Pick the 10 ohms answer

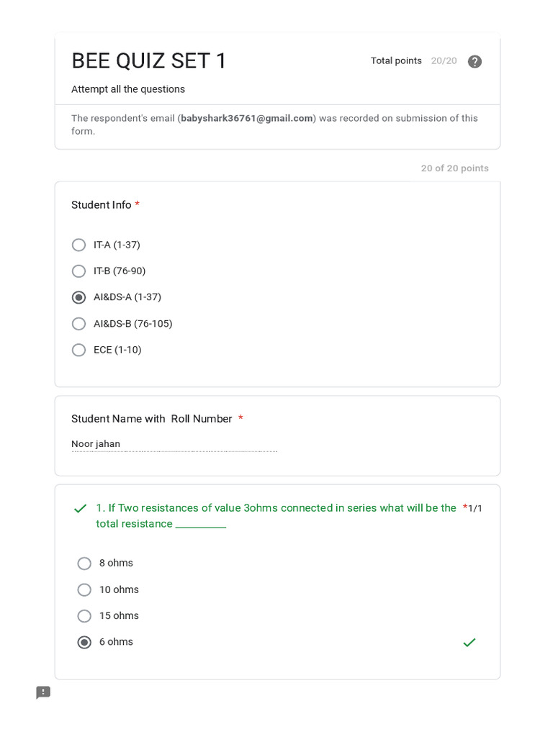tap(84, 590)
